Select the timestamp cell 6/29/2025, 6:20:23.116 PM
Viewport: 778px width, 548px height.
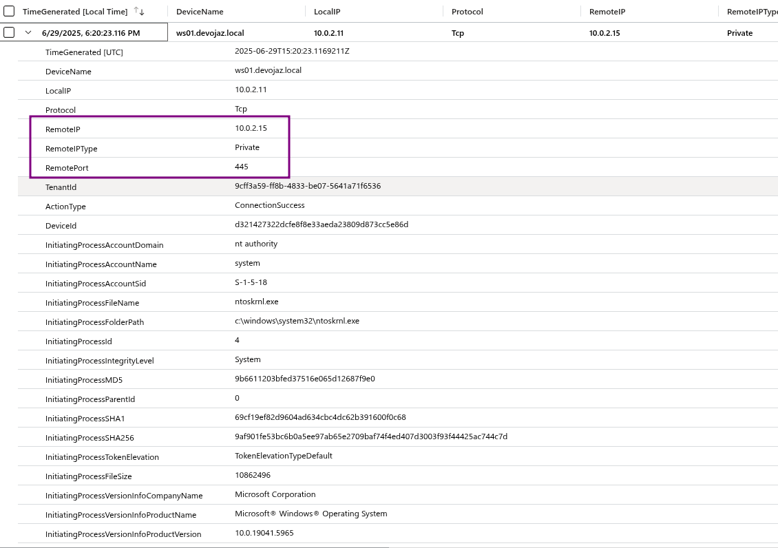[x=91, y=33]
